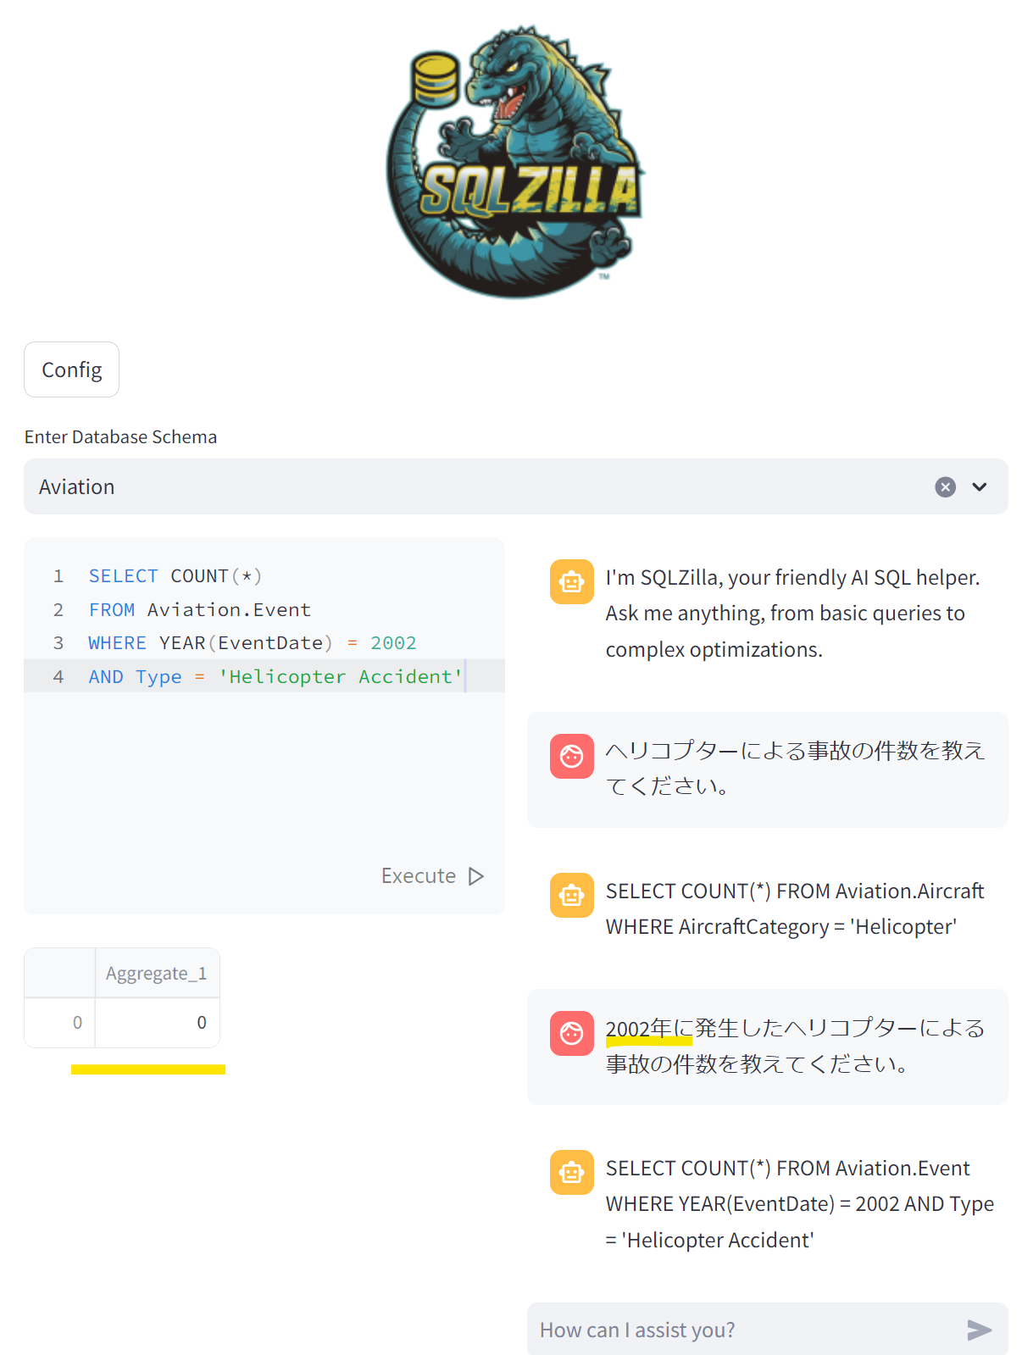1022x1355 pixels.
Task: Click line 4 "AND Type = 'Helicopter Accident'"
Action: (x=276, y=676)
